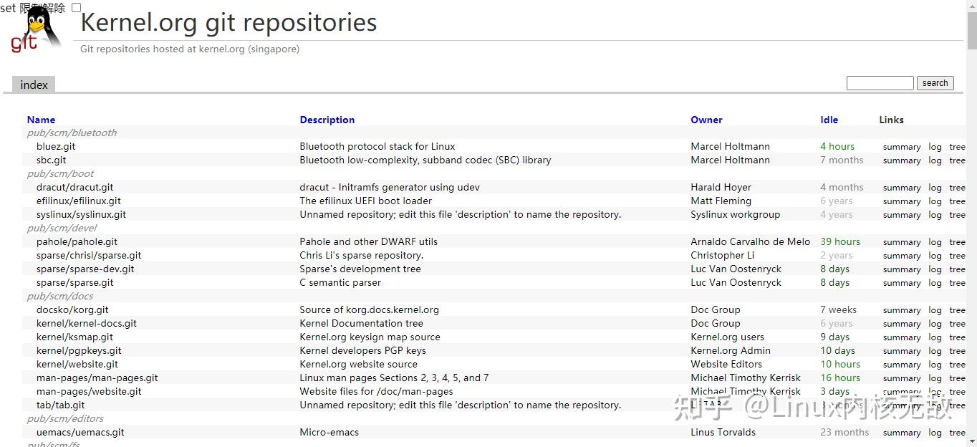Open the index tab
The width and height of the screenshot is (977, 447).
pyautogui.click(x=34, y=85)
